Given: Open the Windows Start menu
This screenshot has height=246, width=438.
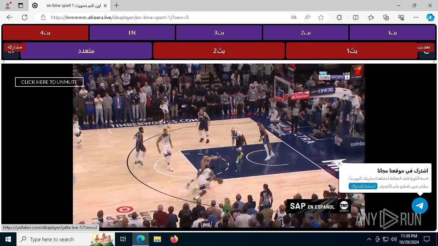Looking at the screenshot, I should (x=8, y=239).
